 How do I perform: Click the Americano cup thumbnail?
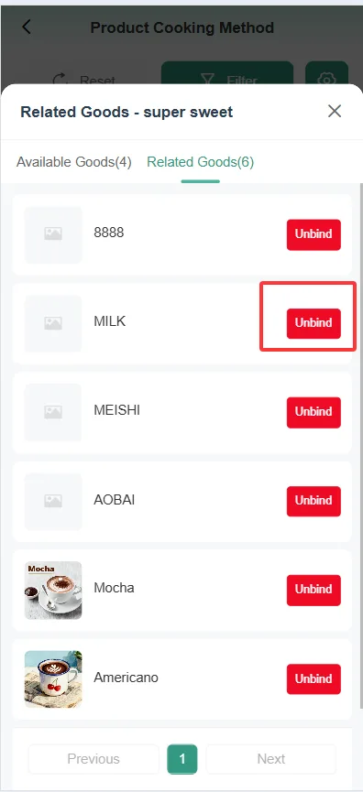click(x=53, y=678)
